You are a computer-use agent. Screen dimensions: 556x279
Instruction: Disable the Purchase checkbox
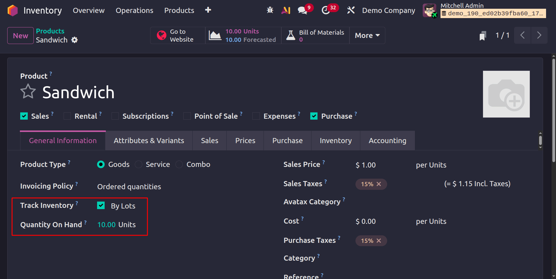[314, 116]
